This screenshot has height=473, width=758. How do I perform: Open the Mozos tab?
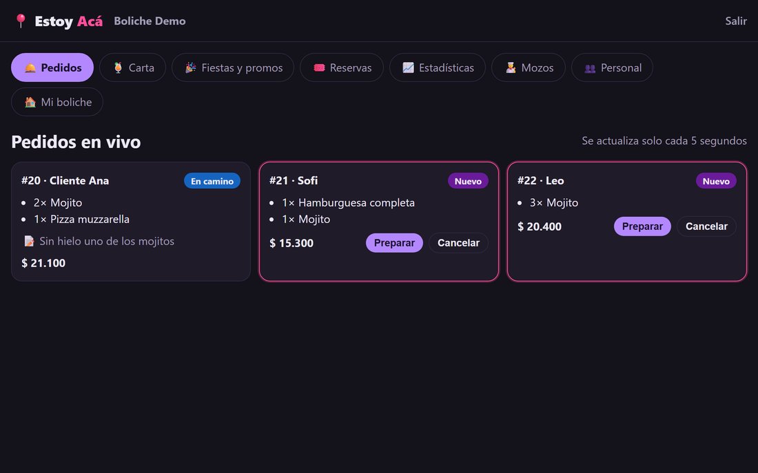click(529, 67)
